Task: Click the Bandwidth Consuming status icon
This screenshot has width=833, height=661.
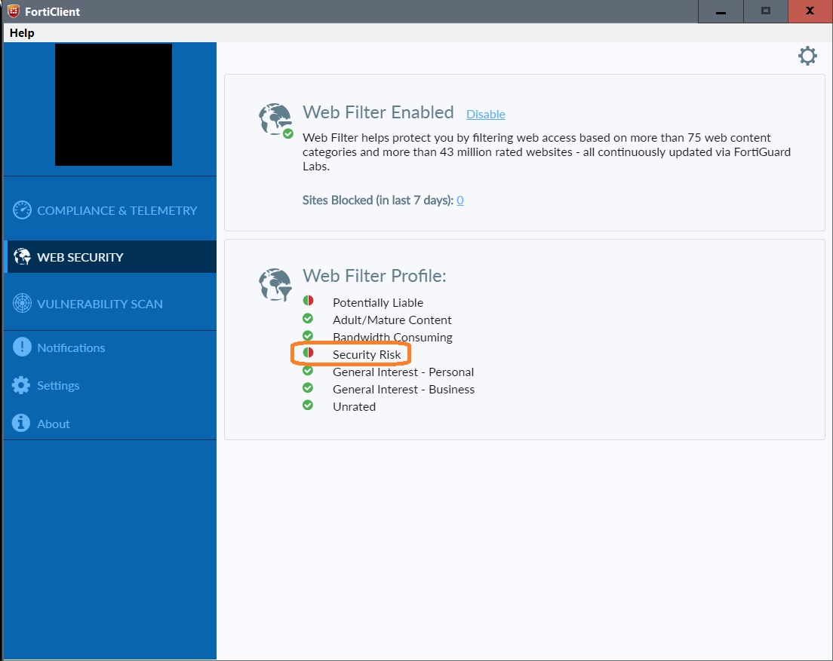Action: pyautogui.click(x=308, y=336)
